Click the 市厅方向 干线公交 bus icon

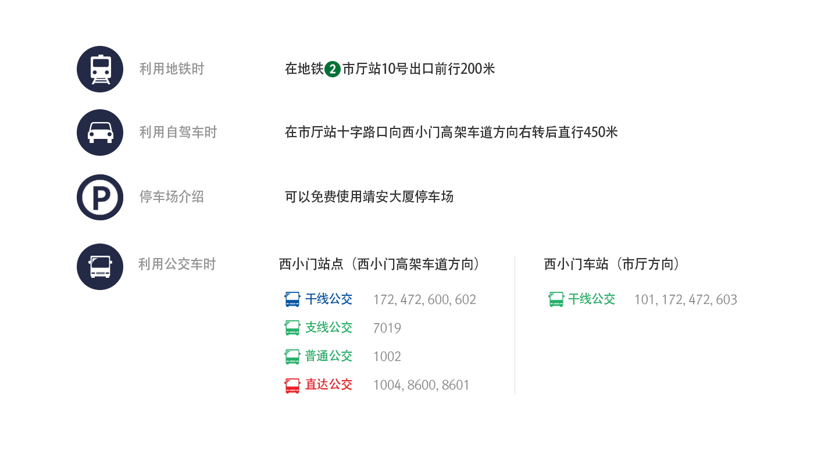[x=556, y=299]
